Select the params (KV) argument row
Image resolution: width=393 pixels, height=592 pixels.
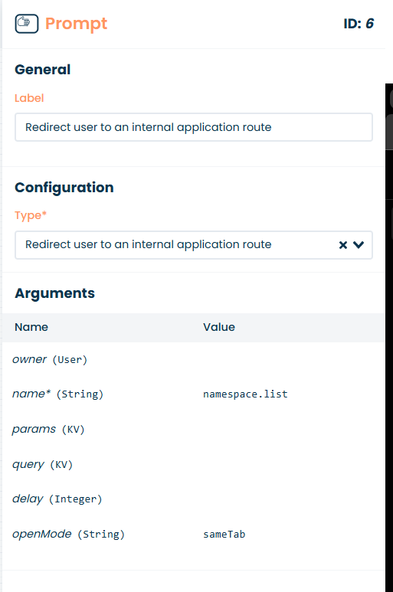coord(194,430)
